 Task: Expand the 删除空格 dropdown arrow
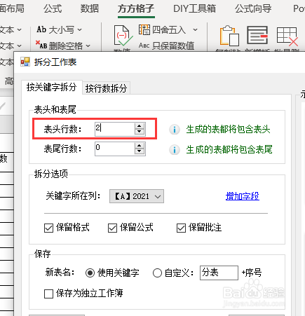(x=88, y=46)
